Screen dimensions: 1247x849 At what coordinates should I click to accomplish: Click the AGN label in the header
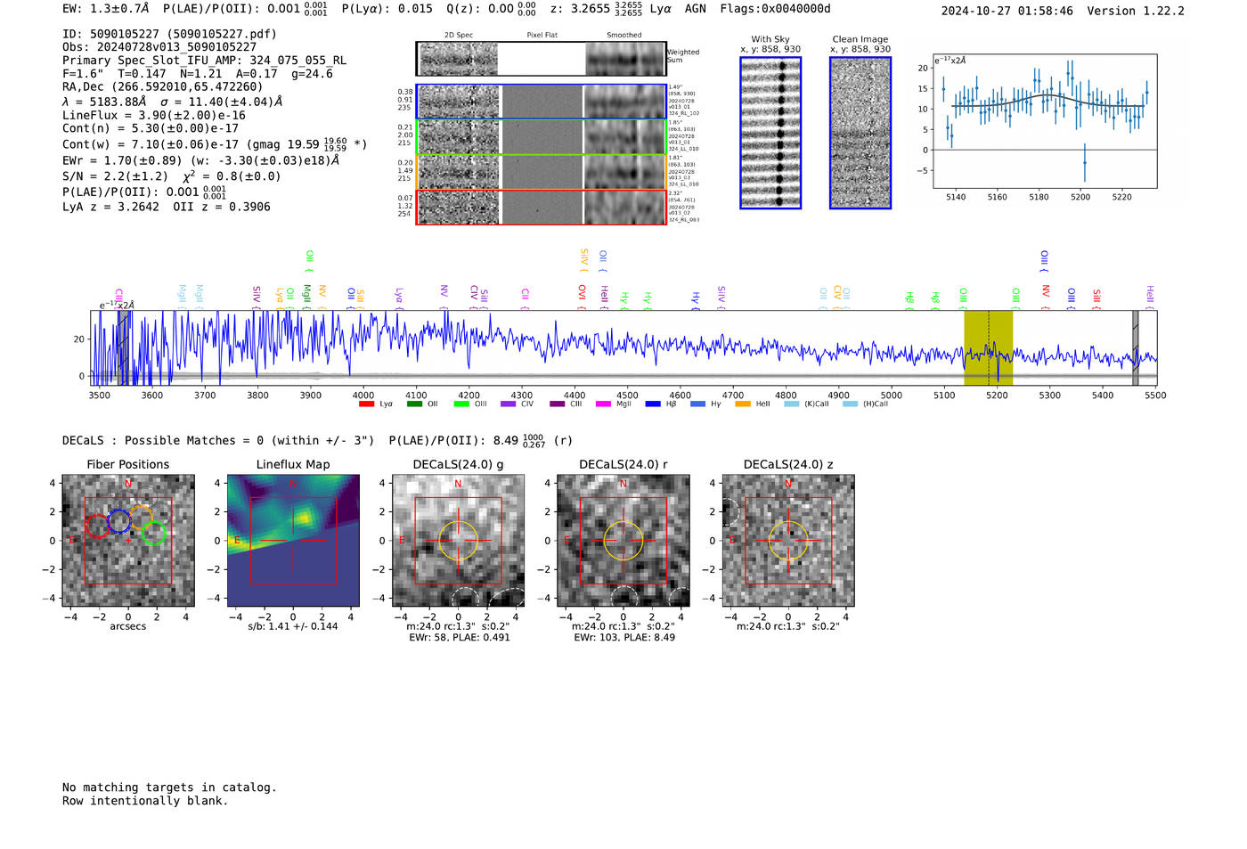(x=695, y=9)
